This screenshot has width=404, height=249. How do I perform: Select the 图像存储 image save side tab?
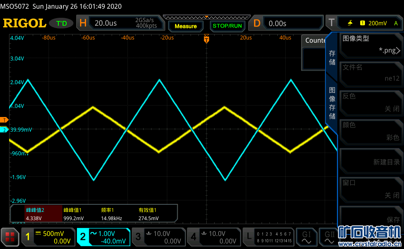(332, 102)
